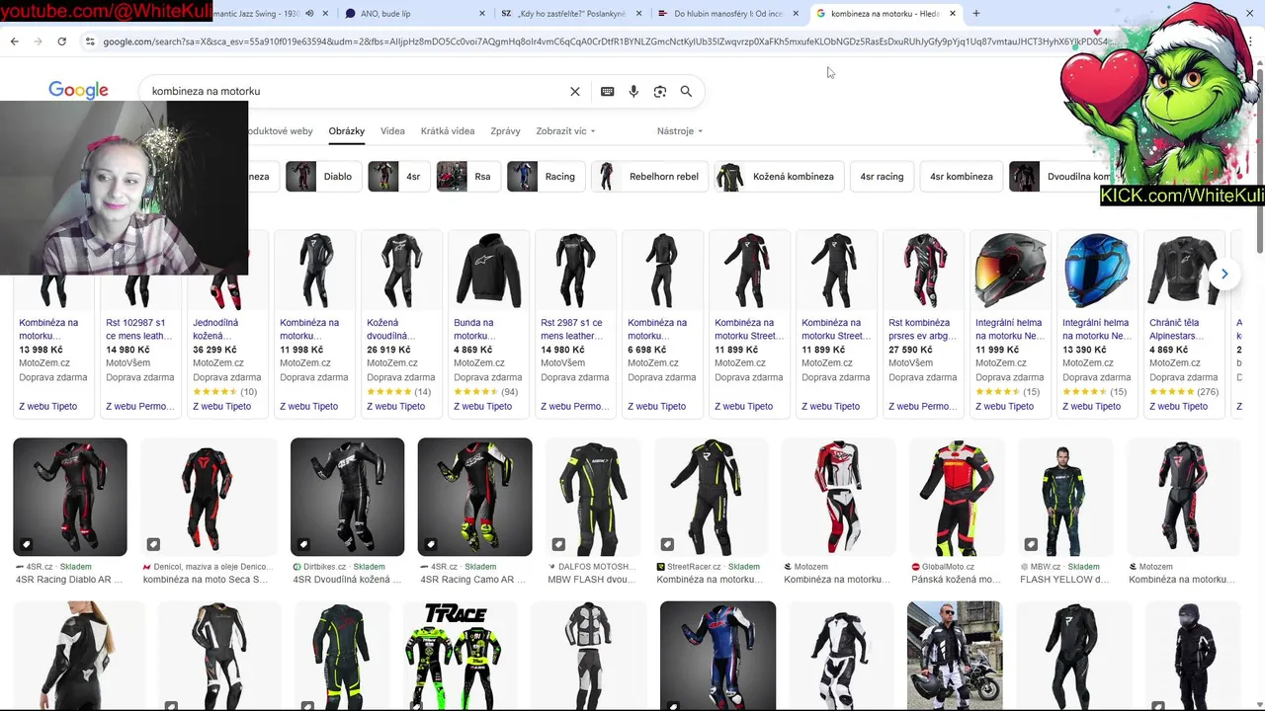Show next products with right arrow
The width and height of the screenshot is (1265, 711).
point(1224,274)
